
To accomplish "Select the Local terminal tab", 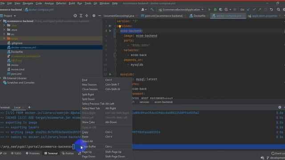I will coord(17,108).
